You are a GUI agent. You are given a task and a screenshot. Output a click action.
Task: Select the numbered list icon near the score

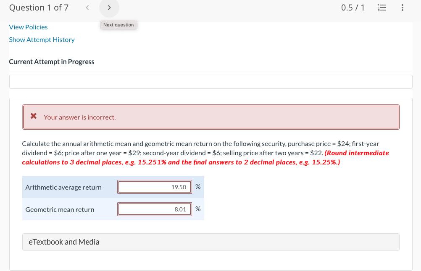(382, 7)
